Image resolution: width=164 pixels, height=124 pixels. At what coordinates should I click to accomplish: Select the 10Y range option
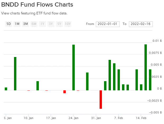click(x=68, y=24)
